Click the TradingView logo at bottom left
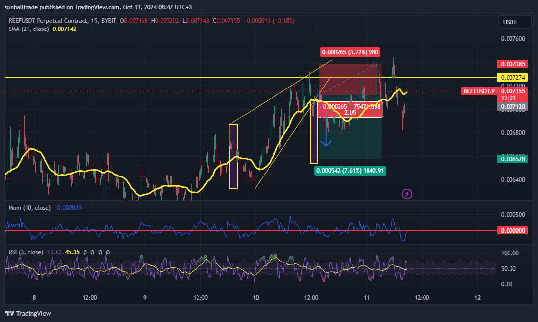 pos(28,313)
